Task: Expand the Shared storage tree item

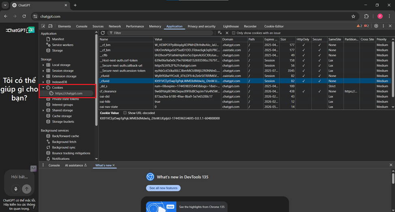Action: coord(43,110)
